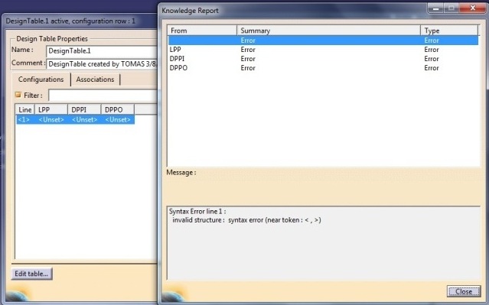Select configuration row <1>
This screenshot has height=305, width=489.
[x=75, y=120]
